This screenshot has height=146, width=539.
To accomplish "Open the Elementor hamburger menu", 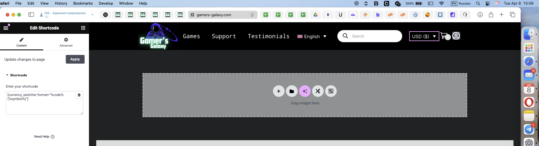I will 6,28.
